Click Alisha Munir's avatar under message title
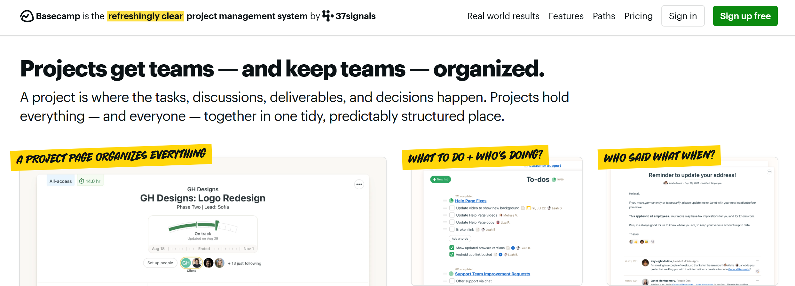Image resolution: width=795 pixels, height=286 pixels. [x=666, y=183]
